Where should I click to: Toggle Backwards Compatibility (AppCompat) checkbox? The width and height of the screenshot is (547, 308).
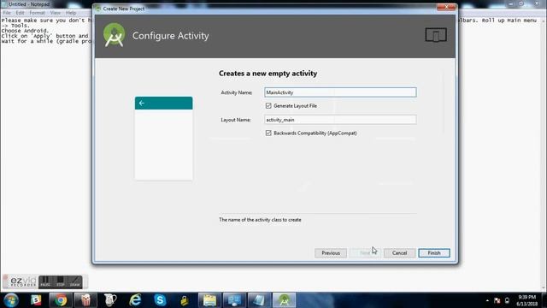click(x=268, y=133)
